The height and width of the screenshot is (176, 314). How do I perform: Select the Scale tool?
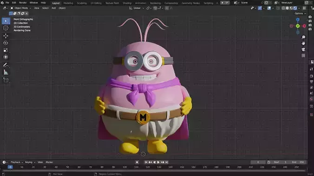6,50
